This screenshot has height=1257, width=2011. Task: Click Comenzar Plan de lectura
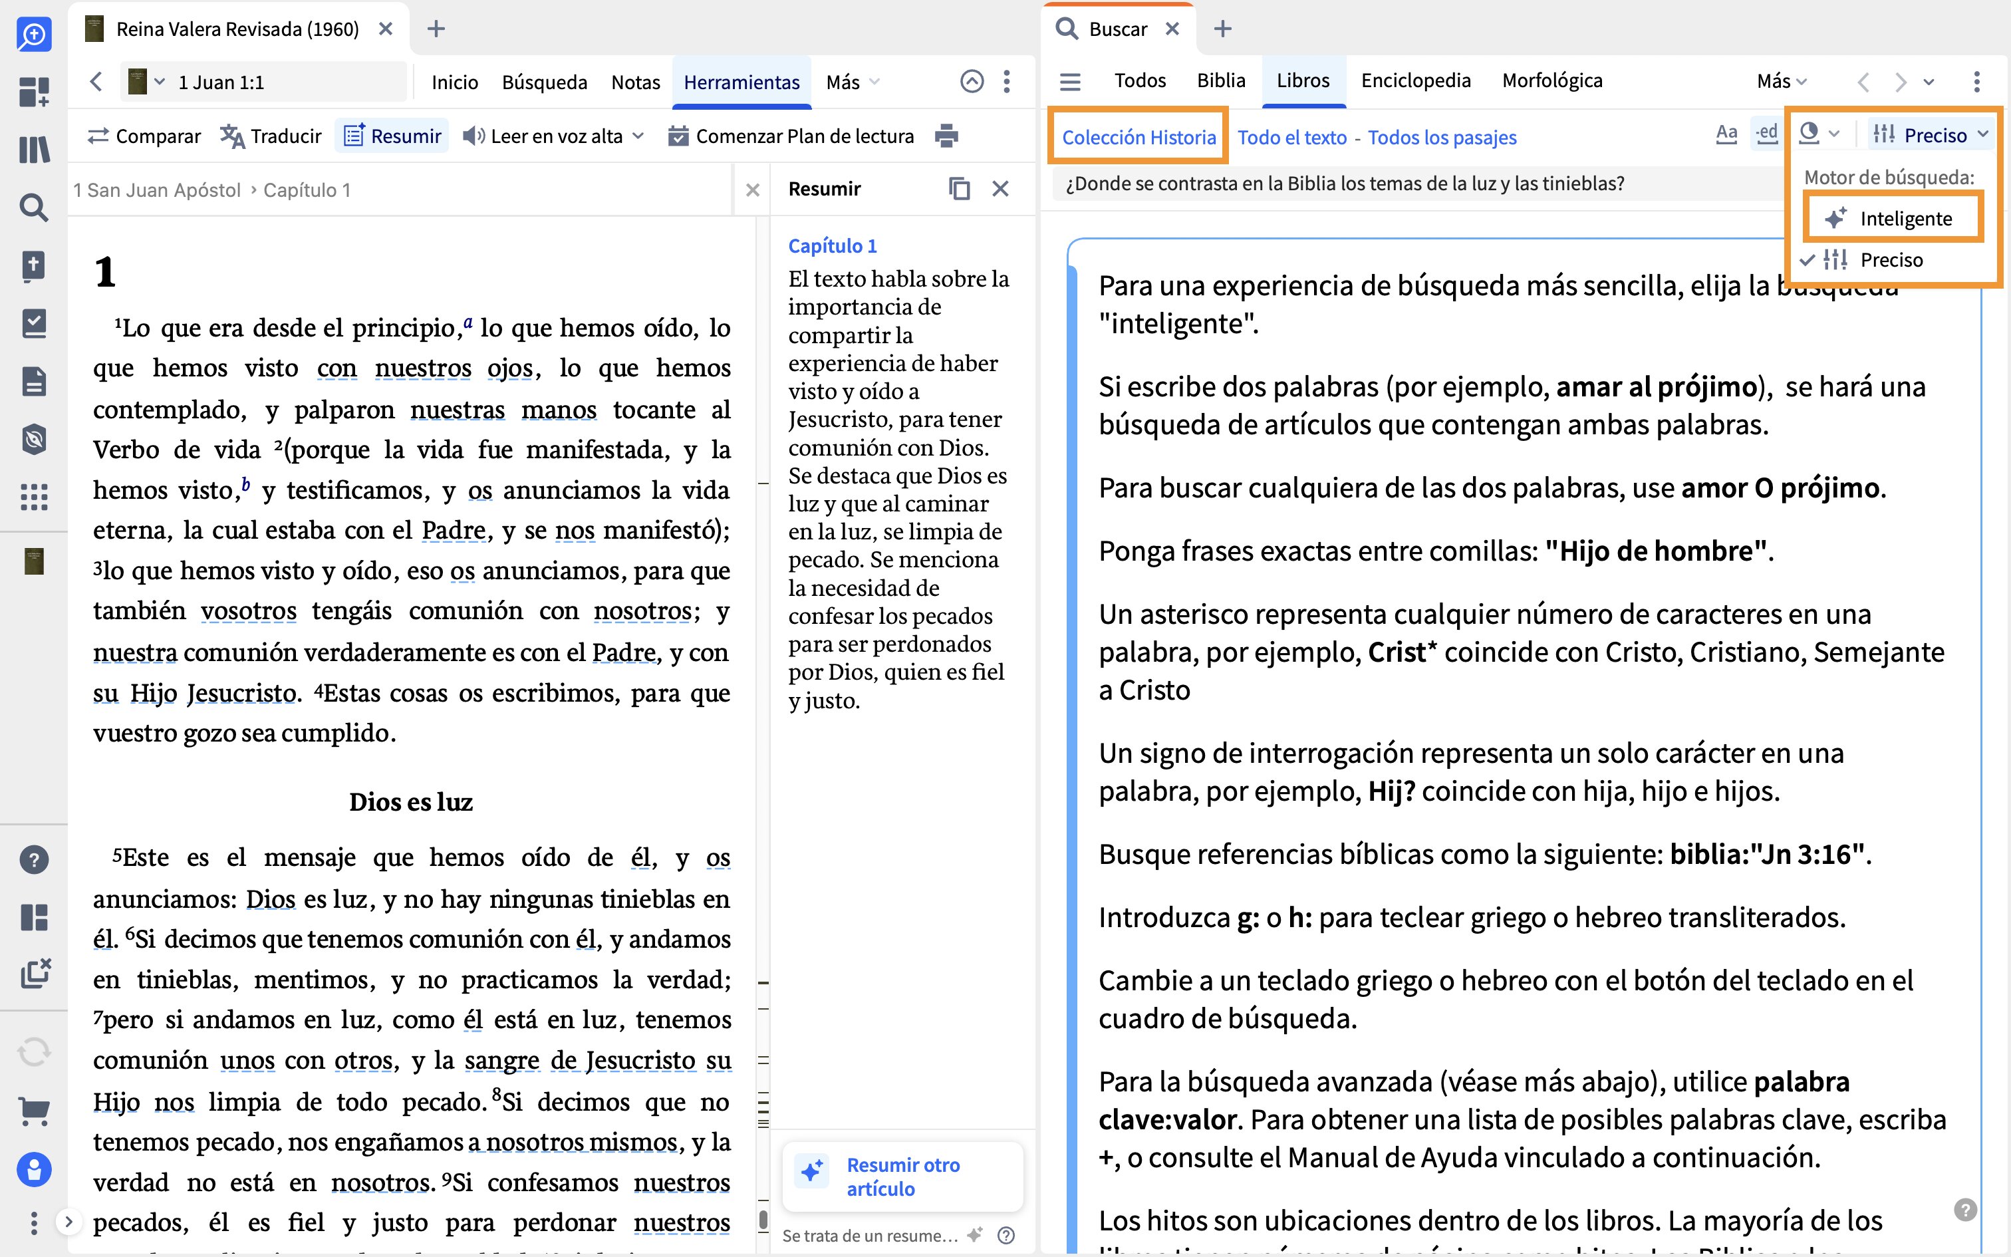(x=791, y=136)
